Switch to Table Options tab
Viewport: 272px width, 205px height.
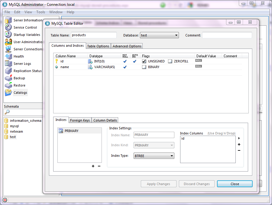click(98, 46)
